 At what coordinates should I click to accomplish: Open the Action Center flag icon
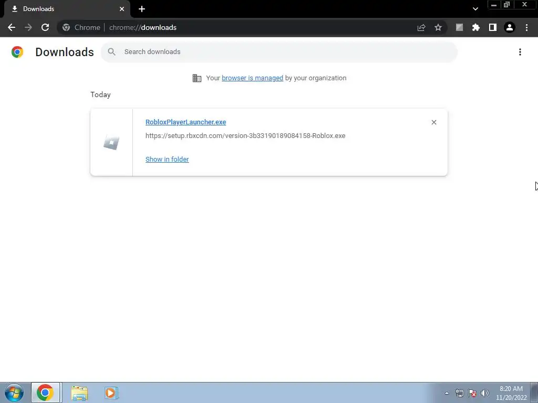click(x=472, y=393)
